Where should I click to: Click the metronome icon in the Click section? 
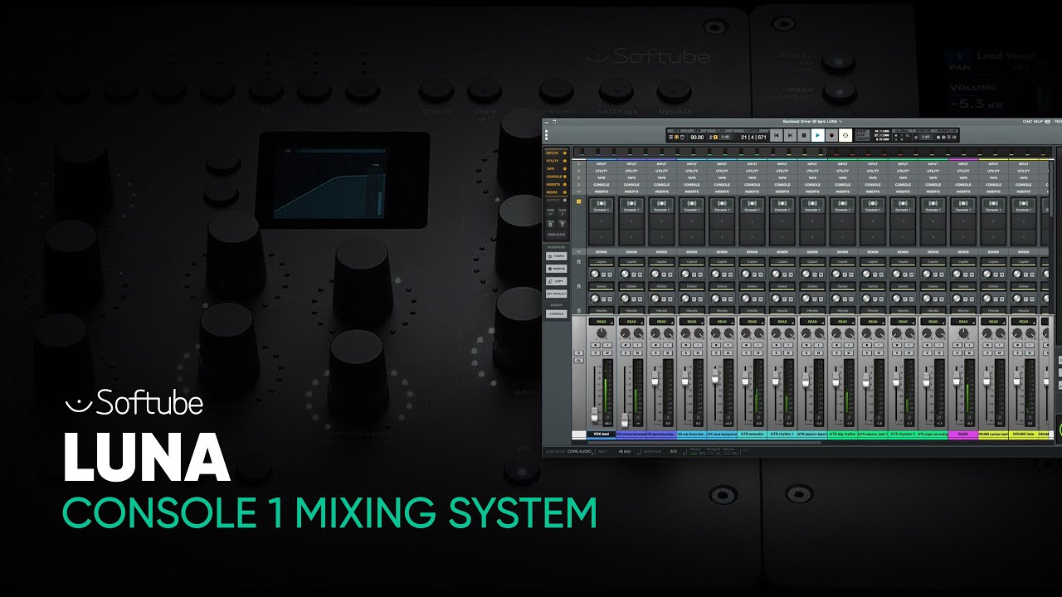pos(710,137)
